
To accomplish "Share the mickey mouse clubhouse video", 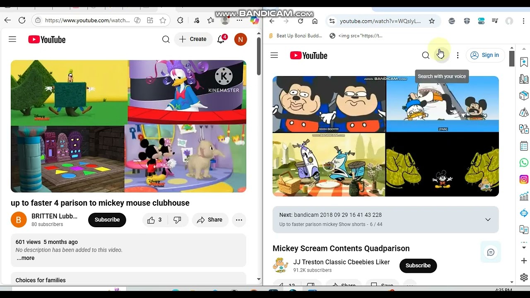I will pos(210,220).
